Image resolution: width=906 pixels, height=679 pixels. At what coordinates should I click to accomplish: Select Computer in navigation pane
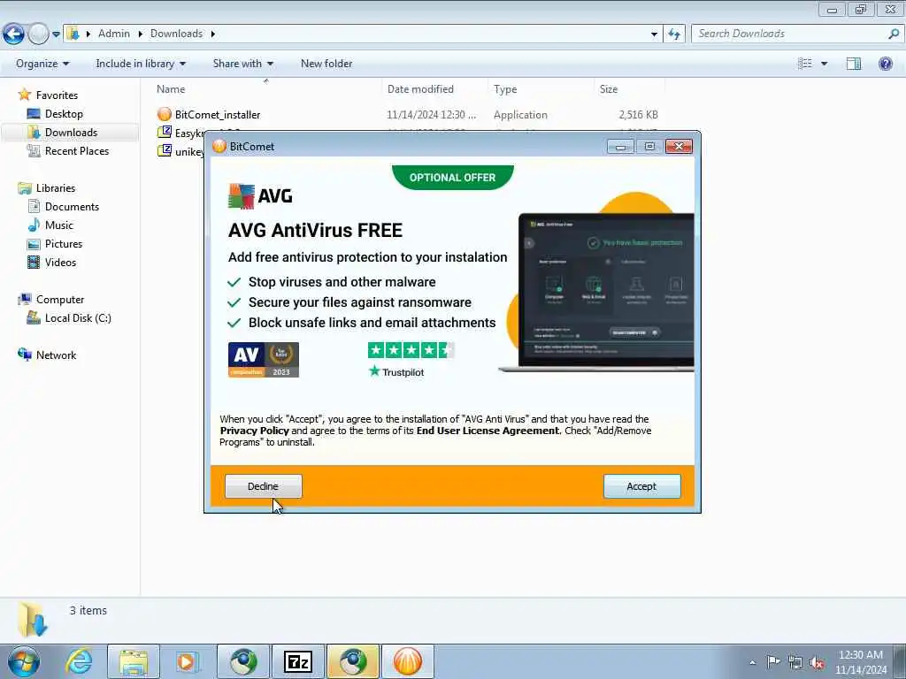(x=60, y=300)
